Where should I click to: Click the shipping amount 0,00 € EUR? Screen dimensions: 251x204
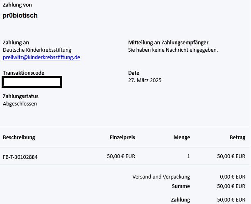coord(232,176)
